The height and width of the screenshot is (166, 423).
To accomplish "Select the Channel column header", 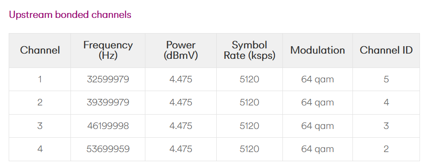I will tap(40, 50).
